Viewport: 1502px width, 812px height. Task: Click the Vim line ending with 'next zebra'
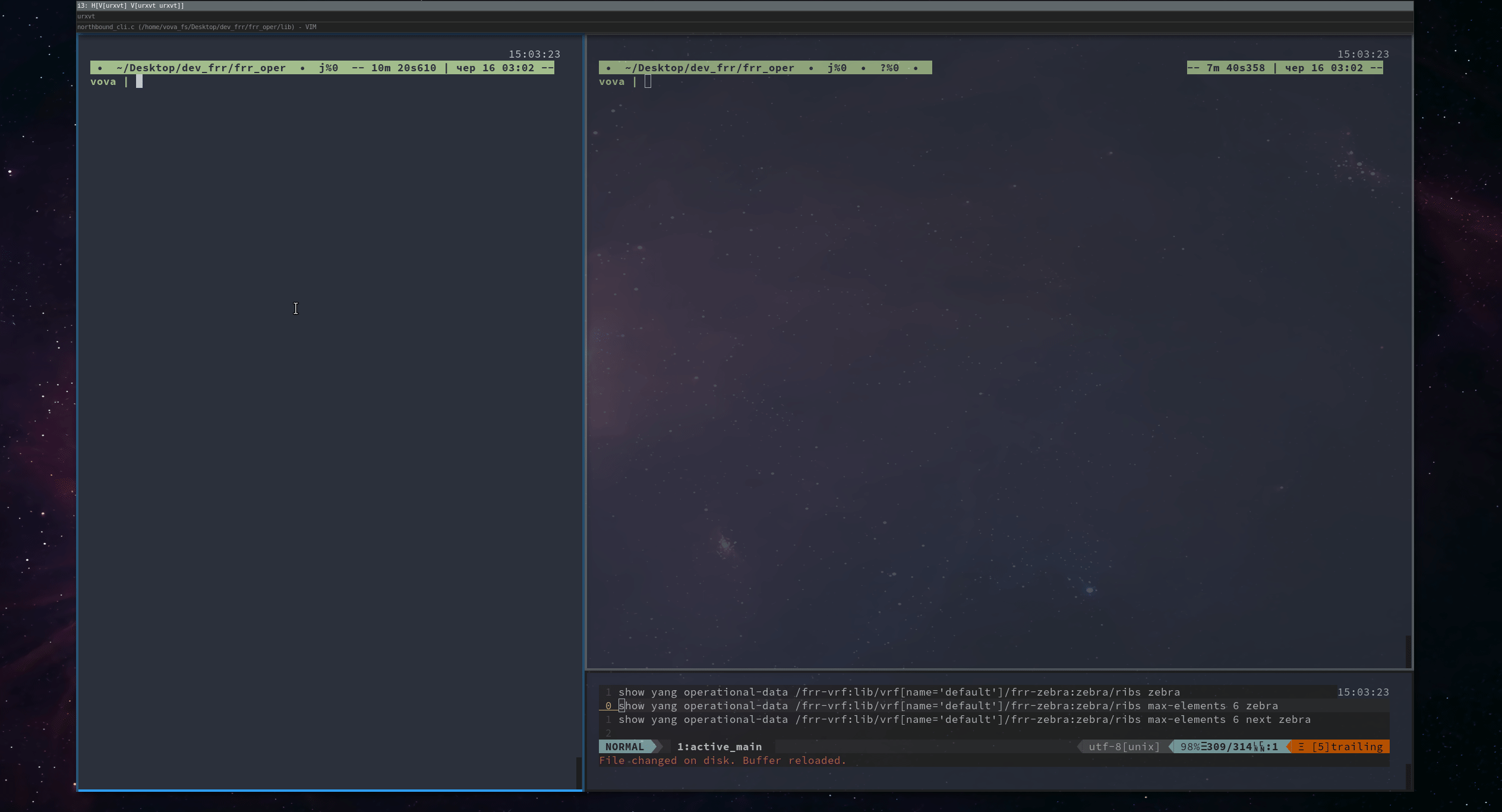coord(964,719)
